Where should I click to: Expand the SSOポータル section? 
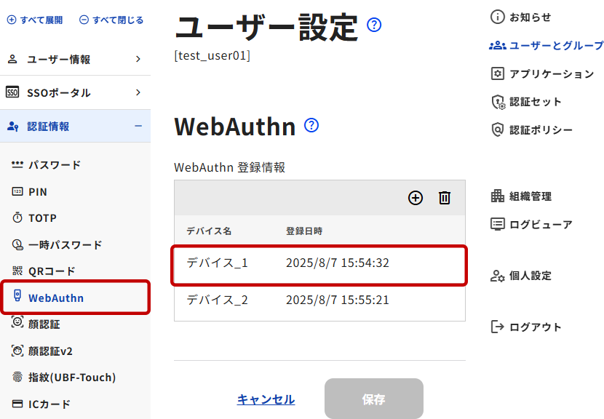pyautogui.click(x=75, y=92)
